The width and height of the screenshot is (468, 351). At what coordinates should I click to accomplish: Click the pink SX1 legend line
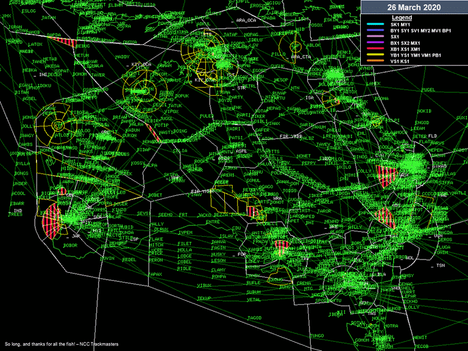tap(374, 37)
